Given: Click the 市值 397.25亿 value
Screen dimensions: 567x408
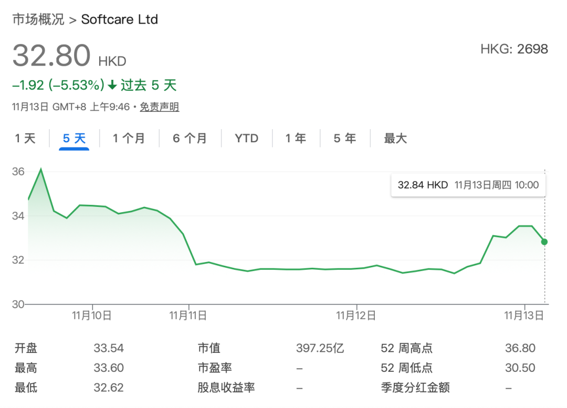Looking at the screenshot, I should coord(320,348).
